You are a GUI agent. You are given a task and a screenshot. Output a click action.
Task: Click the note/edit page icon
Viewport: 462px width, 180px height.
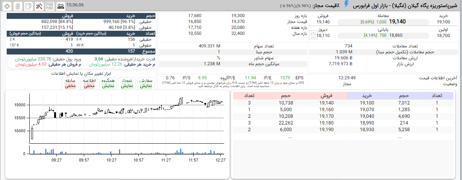coord(28,6)
